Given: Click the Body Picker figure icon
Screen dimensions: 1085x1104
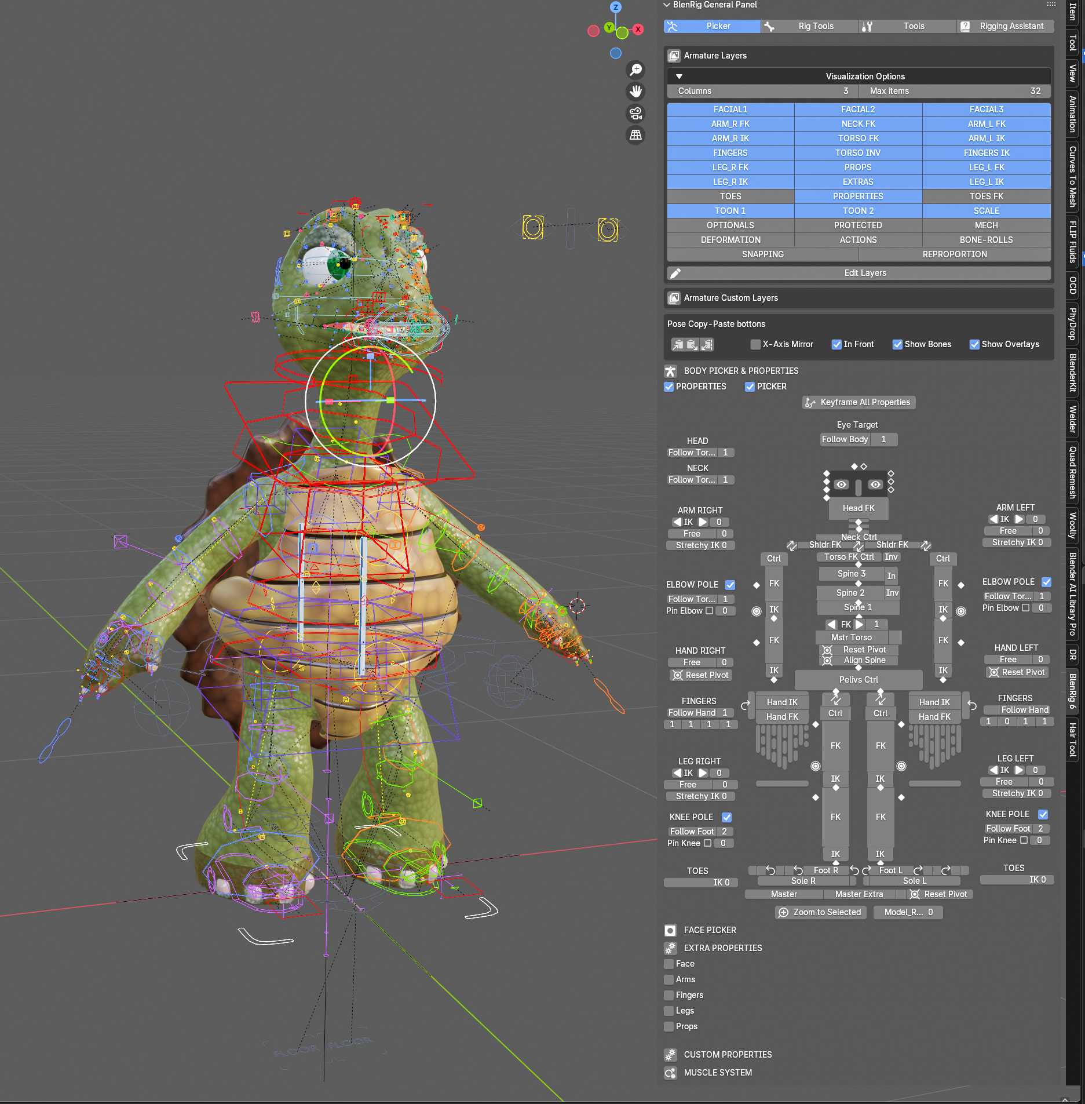Looking at the screenshot, I should click(x=670, y=371).
